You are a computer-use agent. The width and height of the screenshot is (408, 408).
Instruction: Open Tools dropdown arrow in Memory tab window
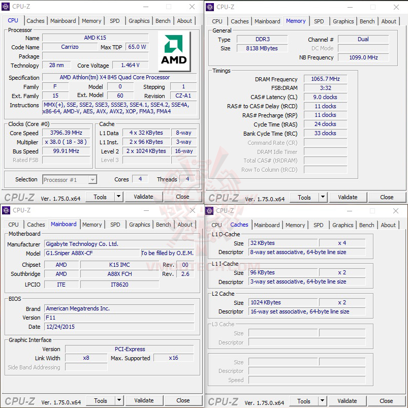click(x=323, y=197)
